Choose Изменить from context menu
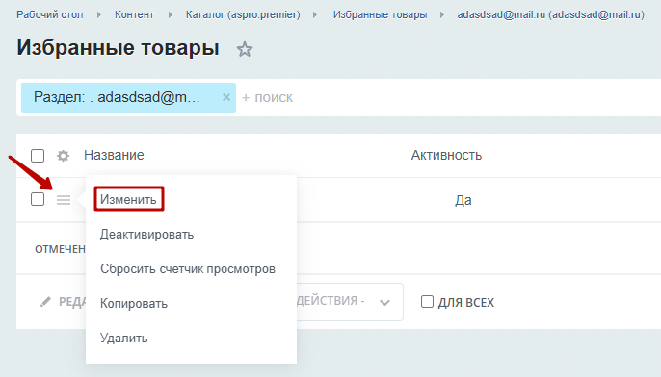 [128, 199]
